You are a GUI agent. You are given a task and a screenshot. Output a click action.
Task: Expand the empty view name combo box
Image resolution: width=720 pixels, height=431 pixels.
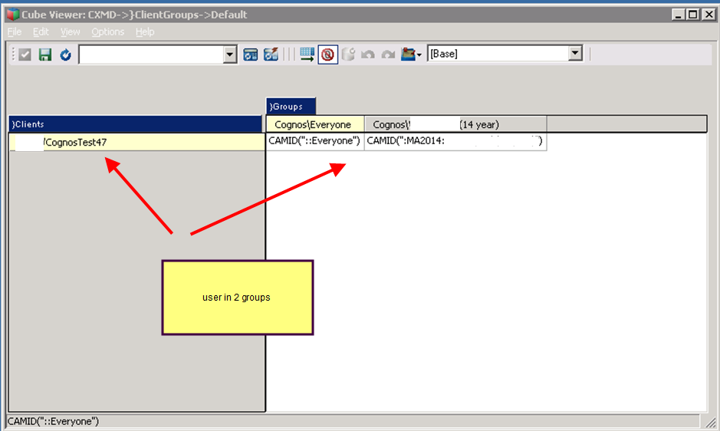[230, 54]
